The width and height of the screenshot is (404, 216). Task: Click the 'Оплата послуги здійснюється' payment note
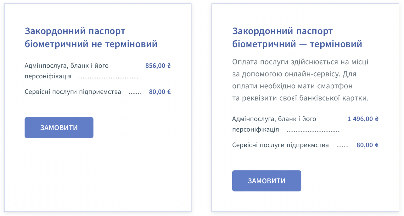(x=300, y=62)
